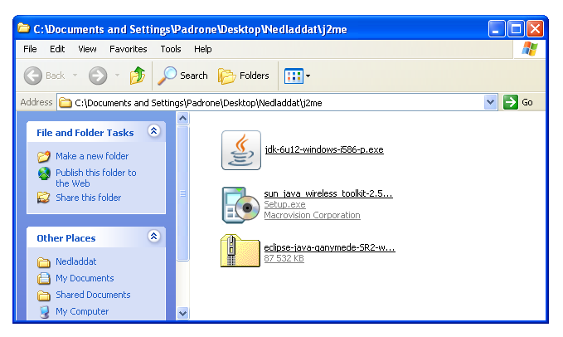The width and height of the screenshot is (563, 337).
Task: Click the Make a new folder icon
Action: tap(44, 156)
